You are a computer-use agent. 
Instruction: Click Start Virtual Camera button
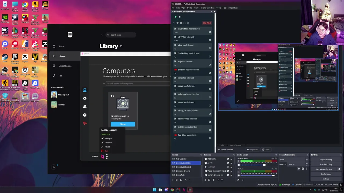coord(323,169)
